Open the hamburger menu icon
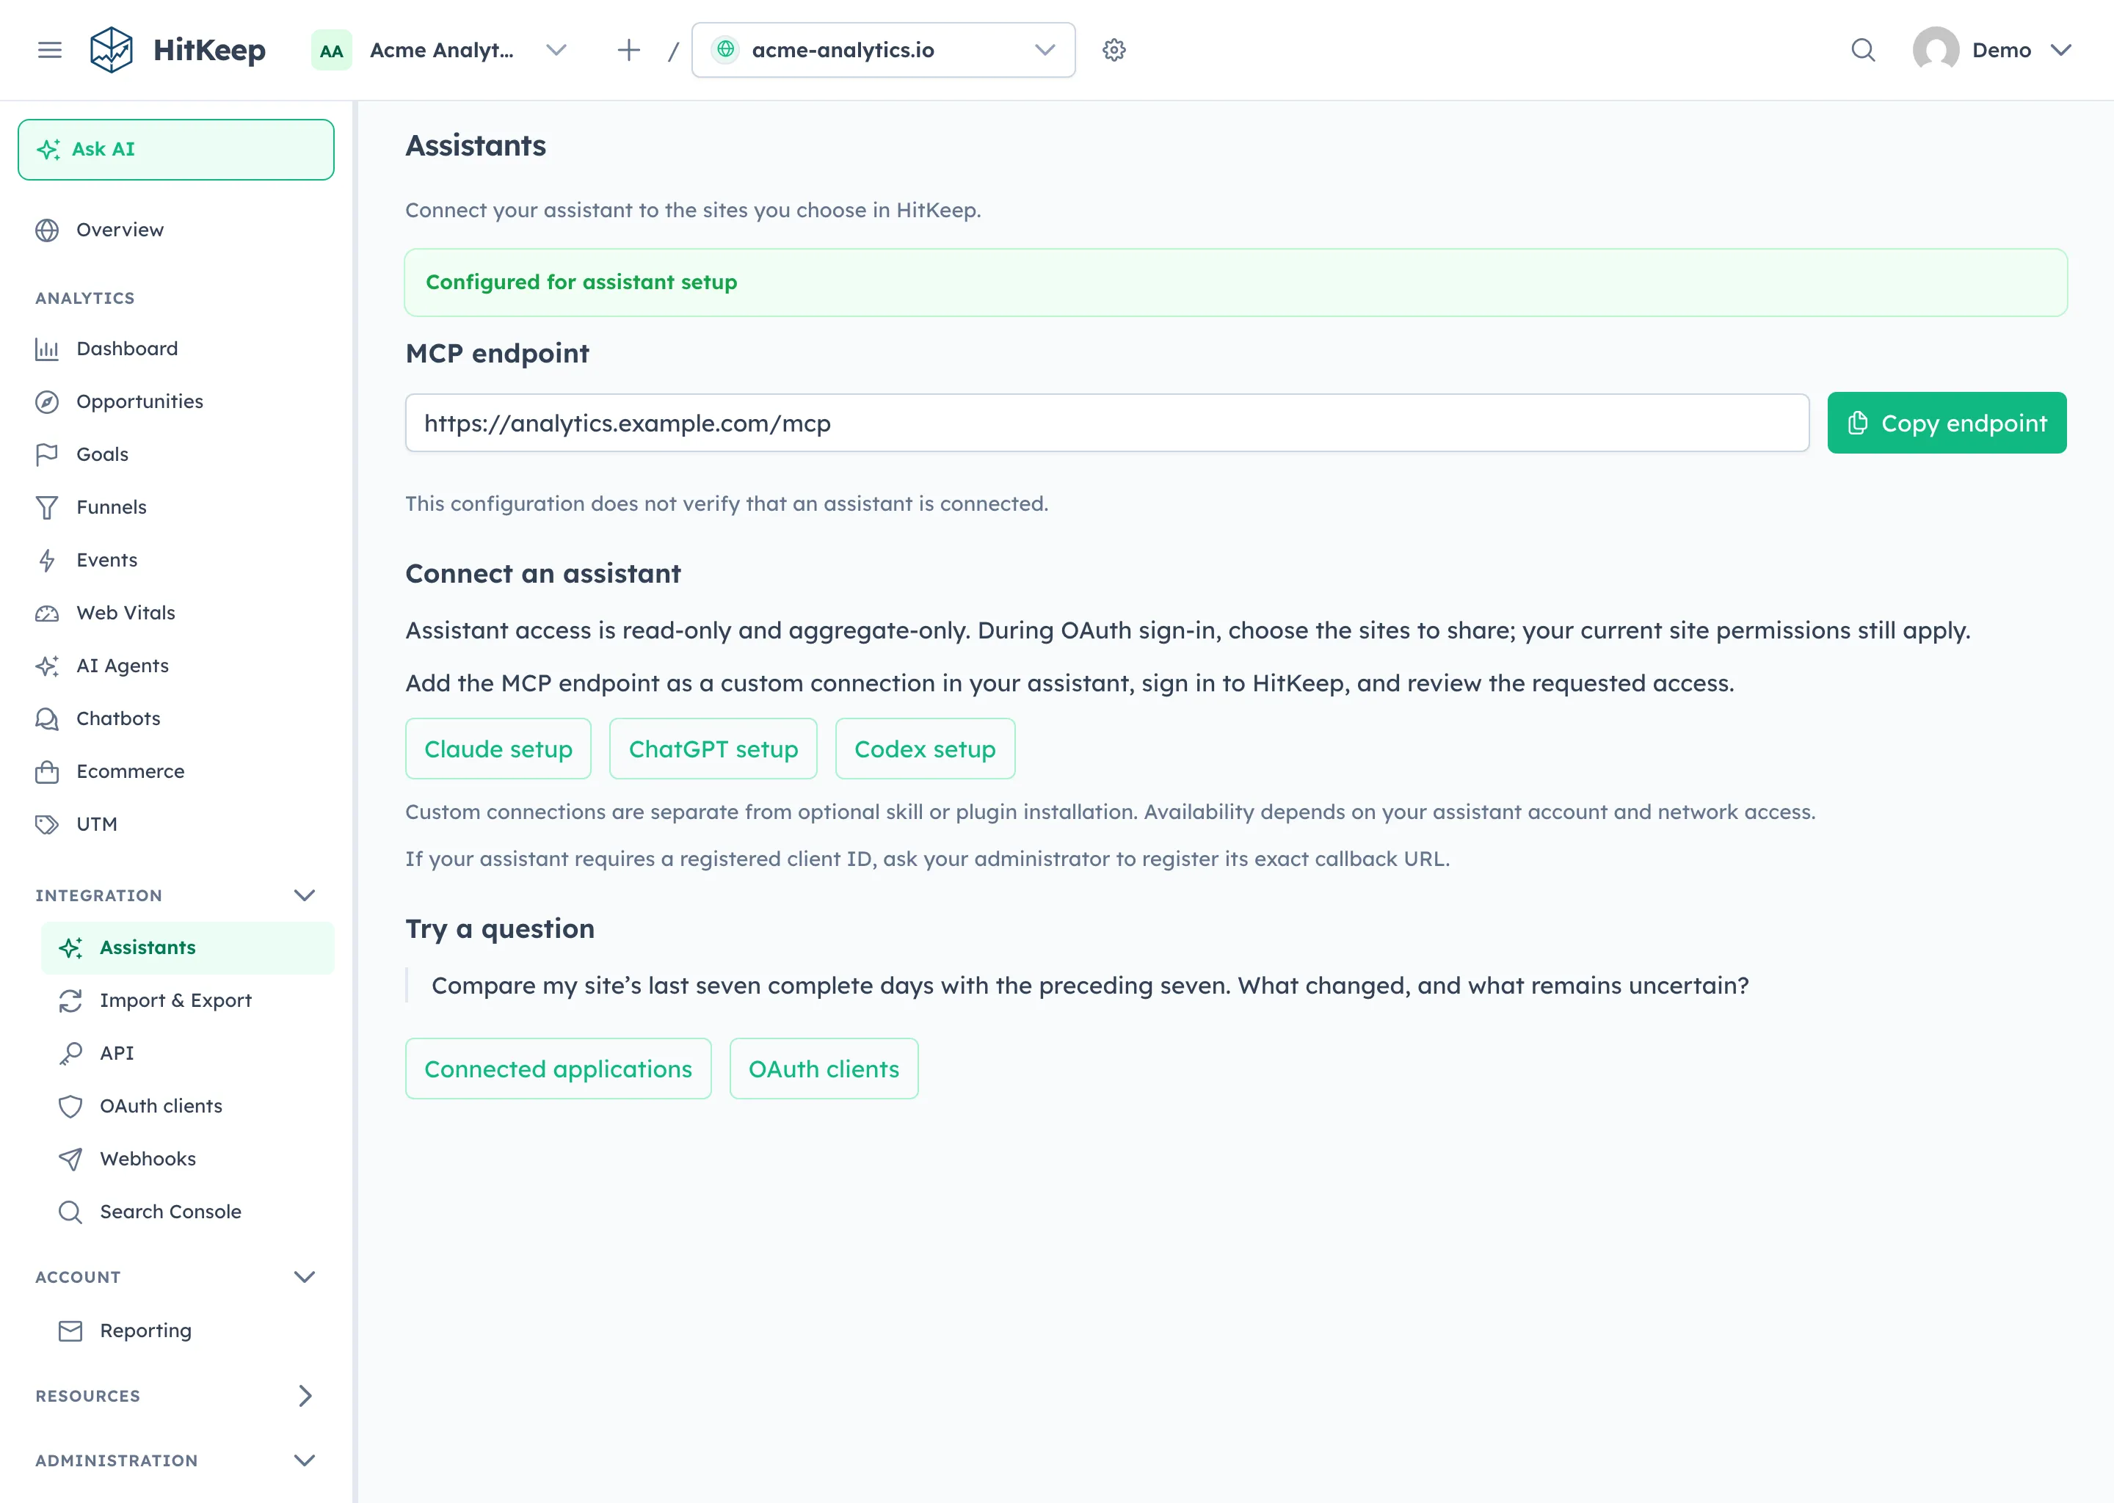 50,50
